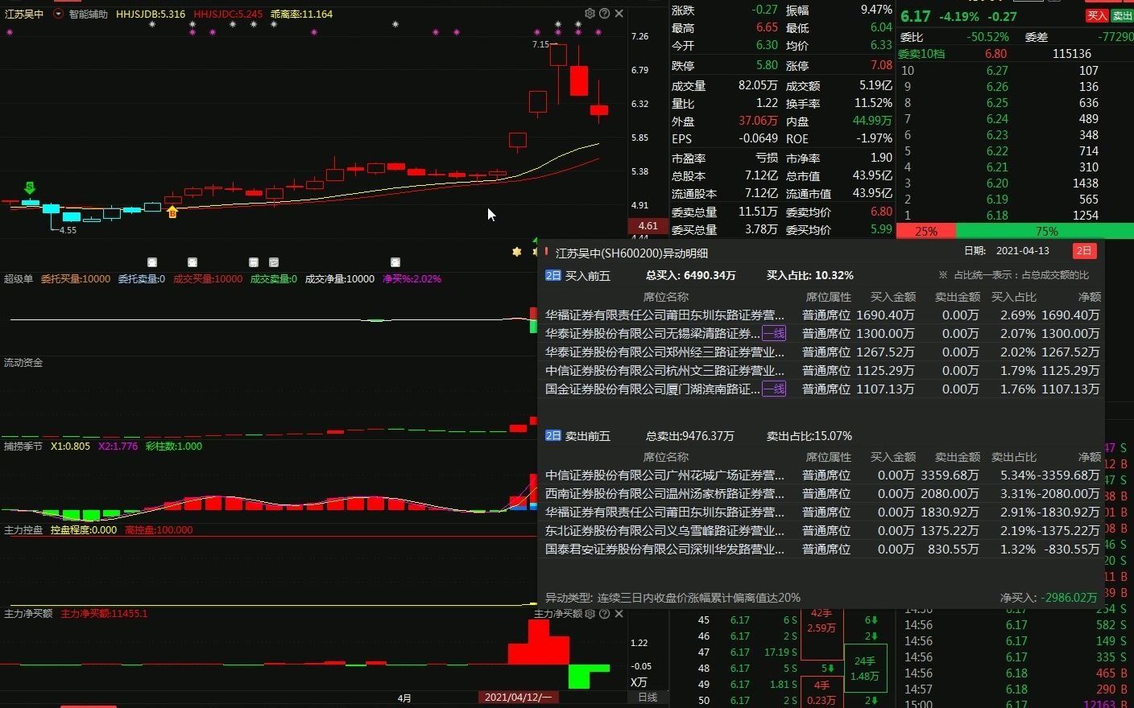
Task: Click the first news marker under K-line
Action: [152, 262]
